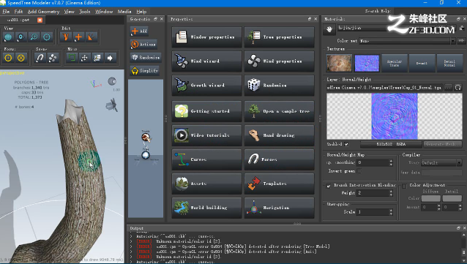
Task: Click Simplify in Generation panel
Action: pyautogui.click(x=145, y=71)
